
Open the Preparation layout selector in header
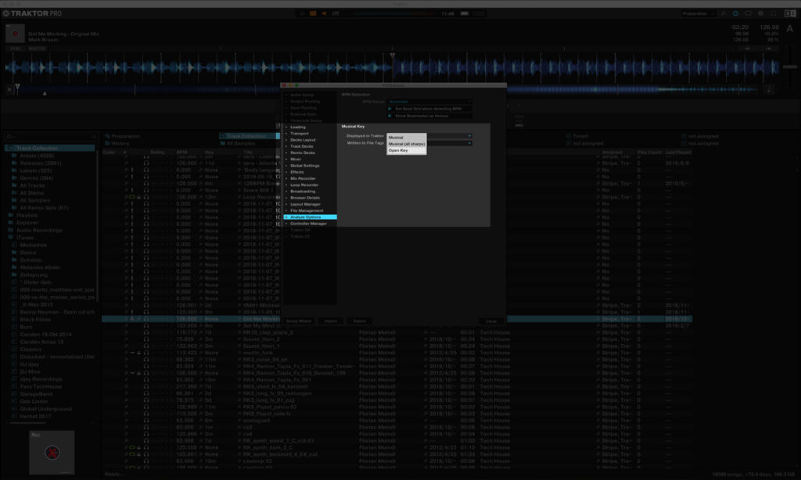[698, 14]
